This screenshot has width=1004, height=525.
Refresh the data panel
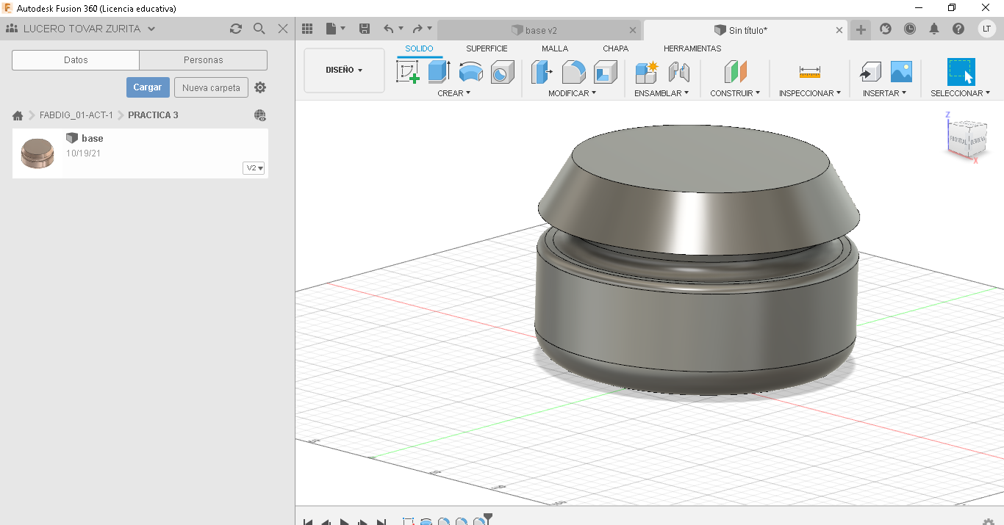point(236,29)
